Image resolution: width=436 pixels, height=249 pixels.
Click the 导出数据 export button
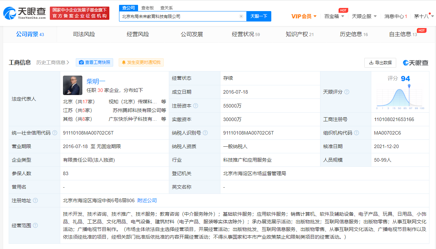click(380, 63)
